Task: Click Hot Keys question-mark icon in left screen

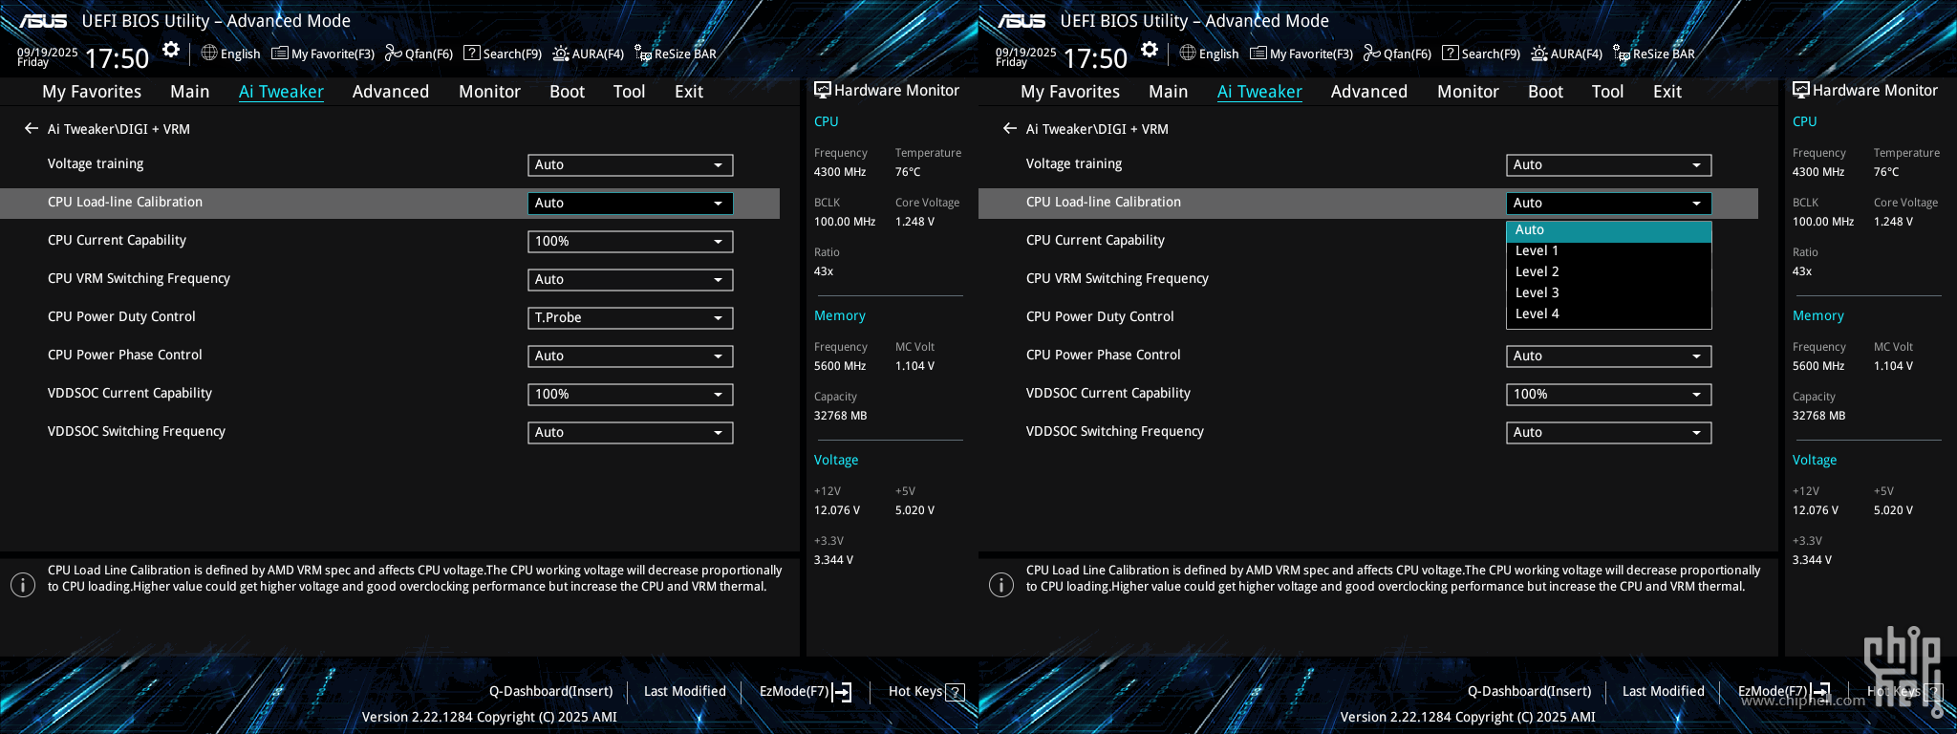Action: coord(955,692)
